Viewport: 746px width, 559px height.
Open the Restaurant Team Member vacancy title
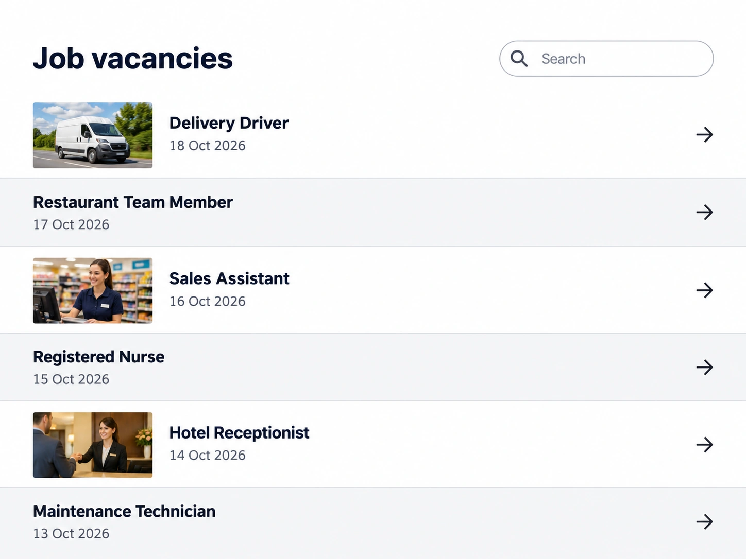pos(133,202)
